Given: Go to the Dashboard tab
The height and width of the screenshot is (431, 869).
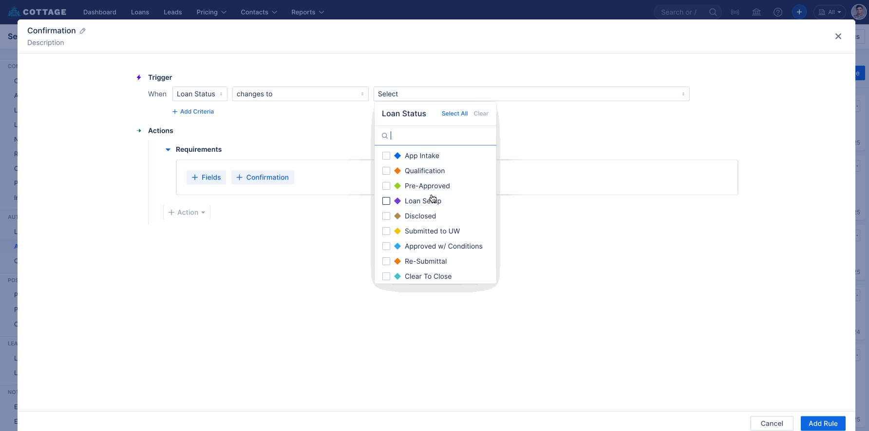Looking at the screenshot, I should 100,12.
